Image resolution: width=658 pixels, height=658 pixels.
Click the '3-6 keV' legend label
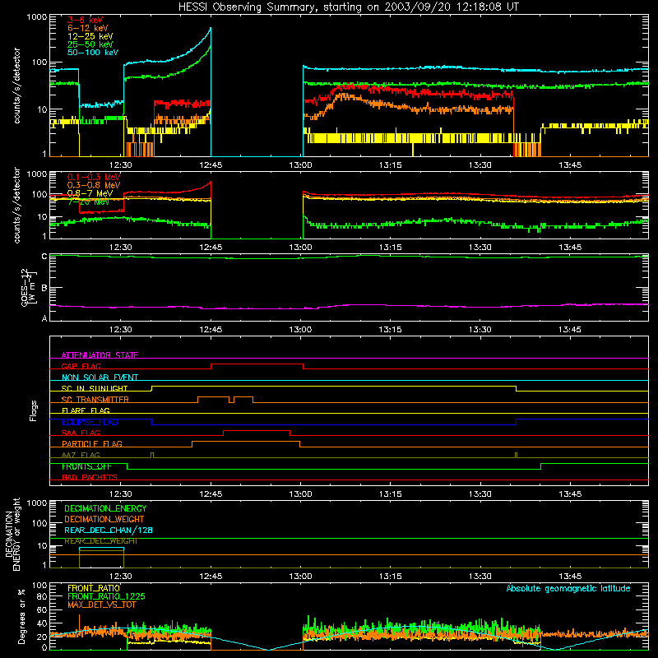pos(85,20)
